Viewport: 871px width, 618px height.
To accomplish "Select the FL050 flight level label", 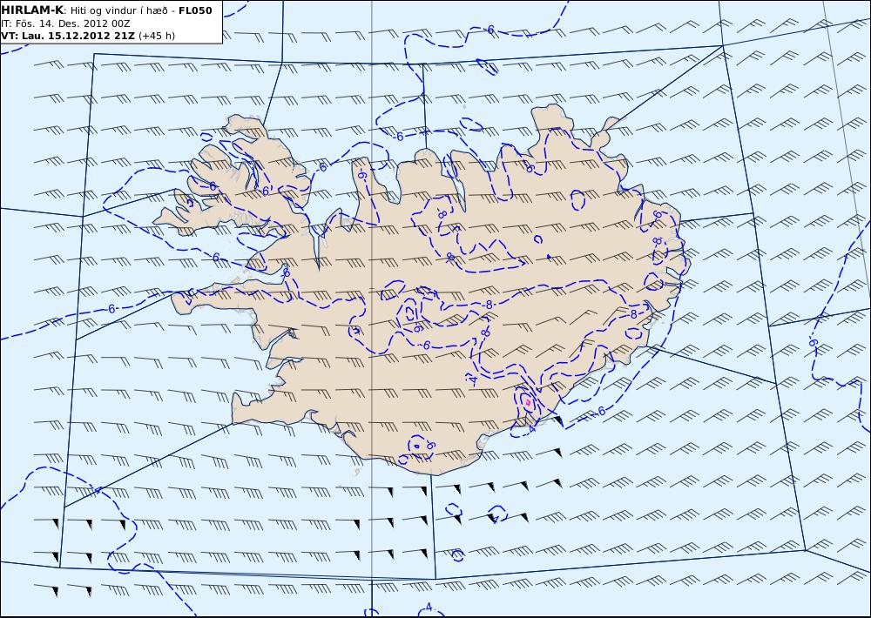I will (195, 10).
